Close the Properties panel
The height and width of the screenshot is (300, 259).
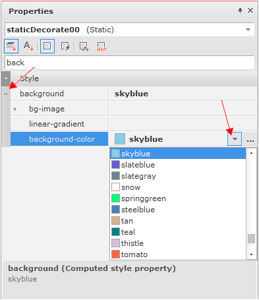tap(250, 11)
